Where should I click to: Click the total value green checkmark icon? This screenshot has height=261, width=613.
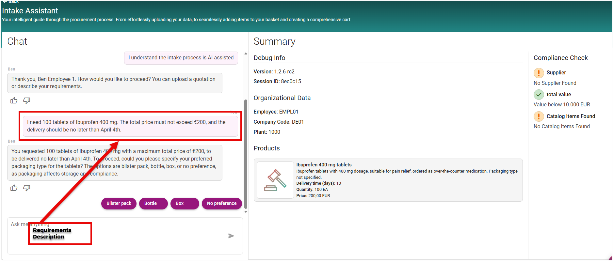tap(539, 95)
